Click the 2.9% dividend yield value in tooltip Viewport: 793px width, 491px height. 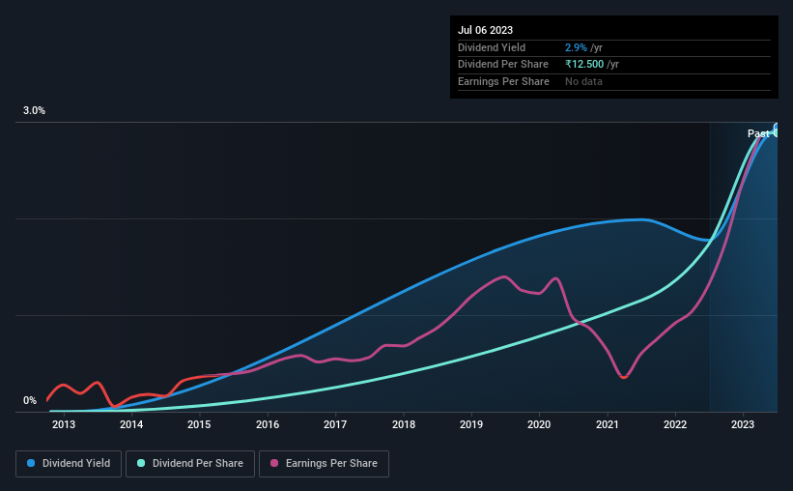click(576, 47)
